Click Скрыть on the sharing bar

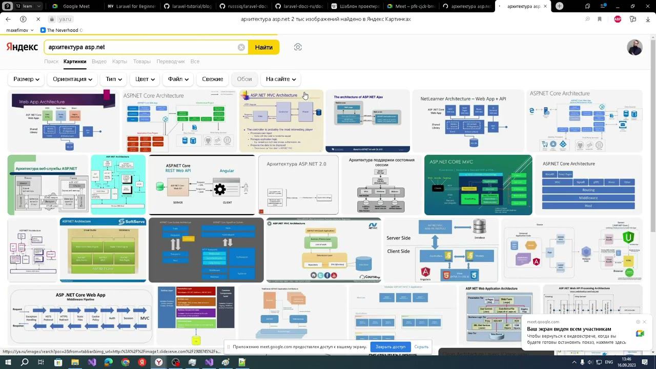click(x=421, y=347)
